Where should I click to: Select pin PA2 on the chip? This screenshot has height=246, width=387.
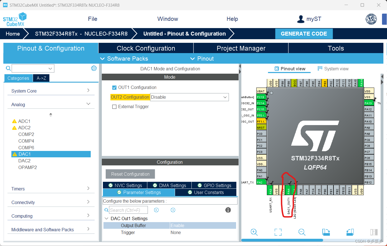(x=261, y=182)
